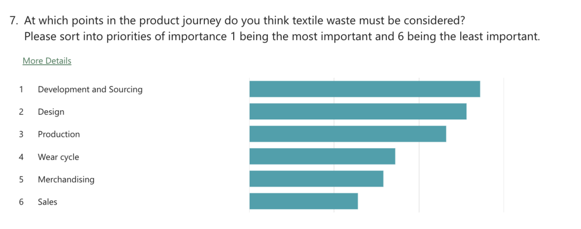
Task: Click rank number 5
Action: (21, 179)
